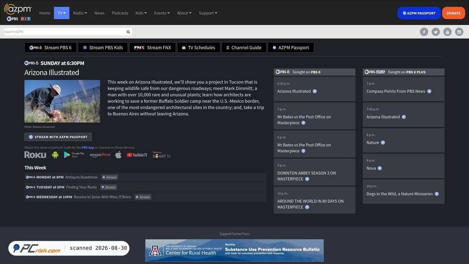Click Passport icon beside 8 p.m. Mr Bates
Image resolution: width=469 pixels, height=264 pixels.
coord(303,151)
